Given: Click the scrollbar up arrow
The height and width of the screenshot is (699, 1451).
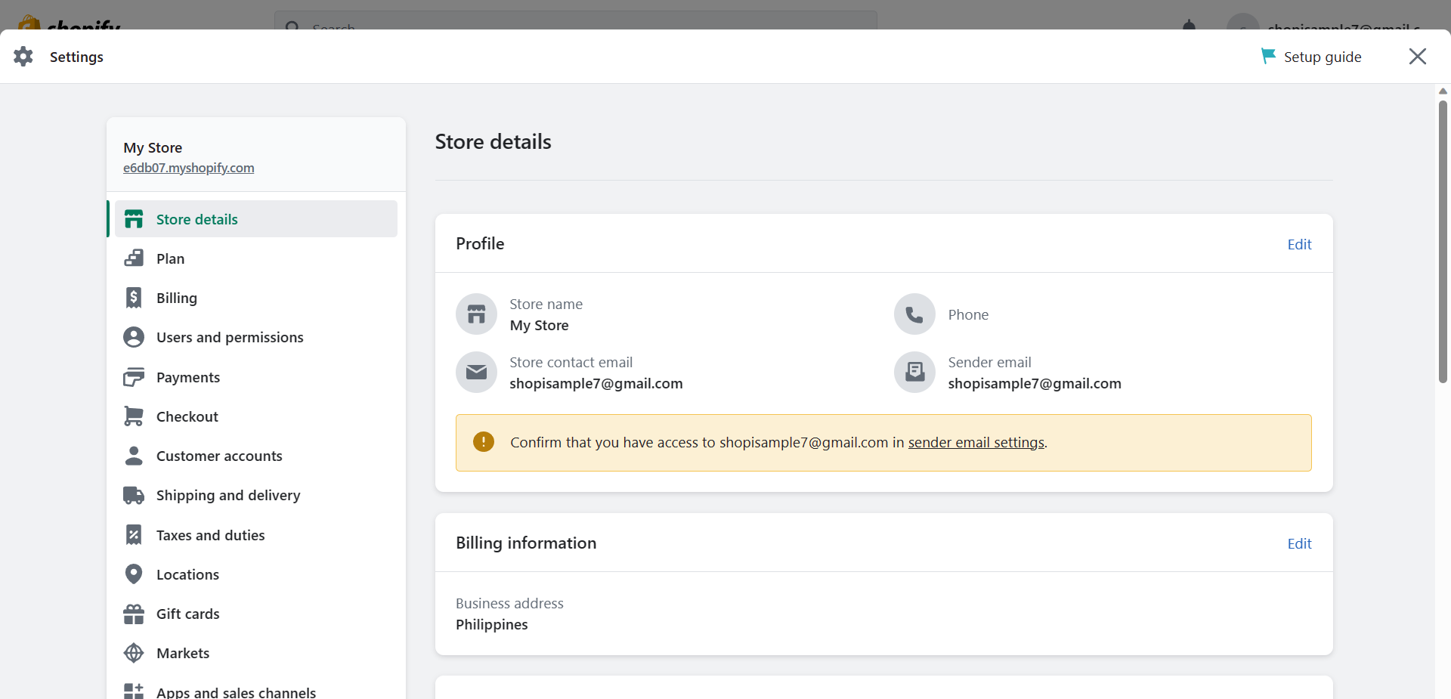Looking at the screenshot, I should (1443, 91).
